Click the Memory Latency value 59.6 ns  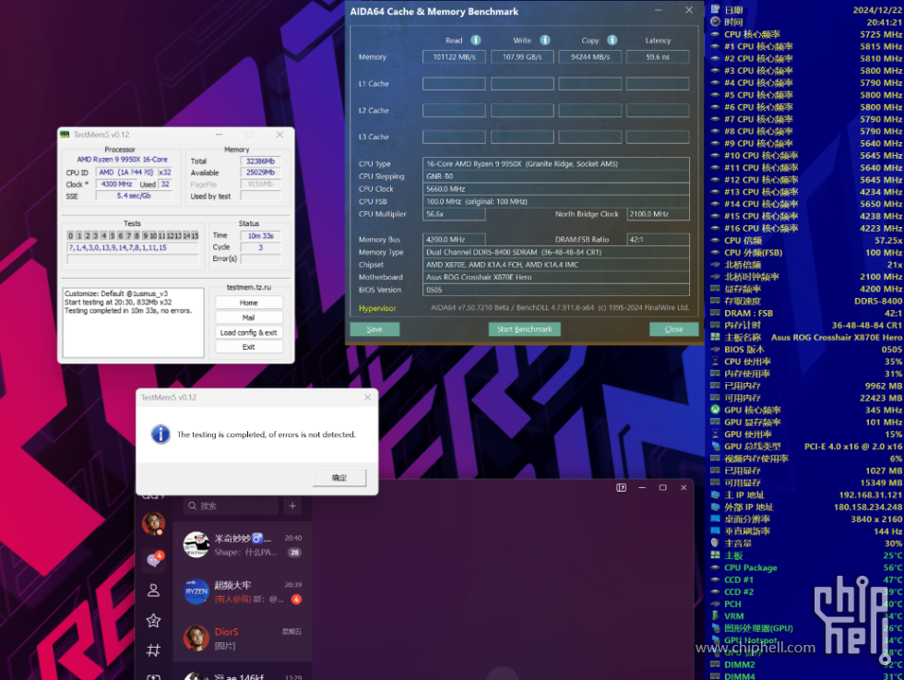click(658, 57)
